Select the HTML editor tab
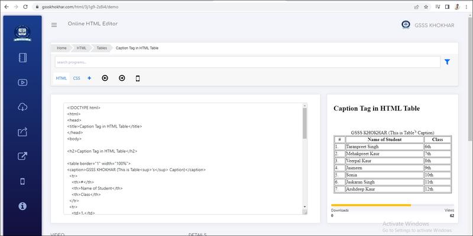Viewport: 473px width, 236px height. pyautogui.click(x=61, y=78)
